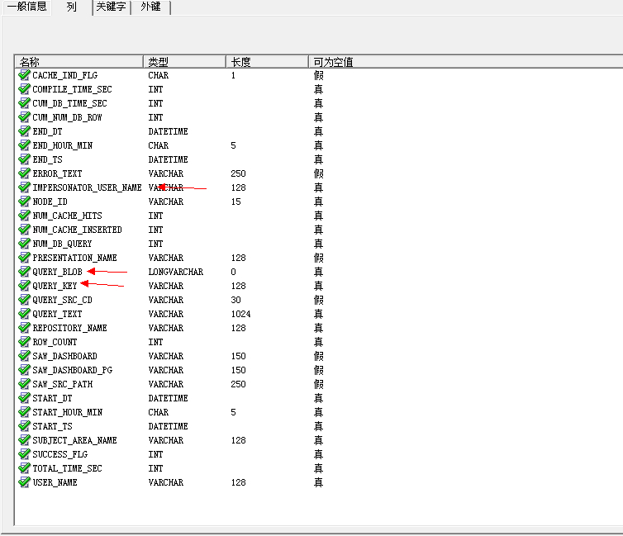623x536 pixels.
Task: Click INT type of ROW_COUNT
Action: (155, 342)
